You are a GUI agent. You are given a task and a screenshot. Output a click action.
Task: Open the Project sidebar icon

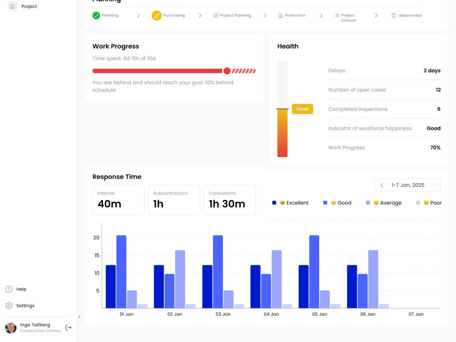(x=12, y=6)
